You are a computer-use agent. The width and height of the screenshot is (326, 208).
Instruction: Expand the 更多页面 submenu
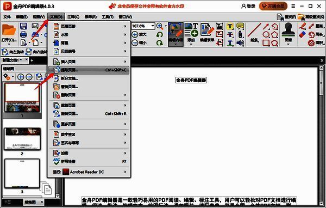point(89,124)
